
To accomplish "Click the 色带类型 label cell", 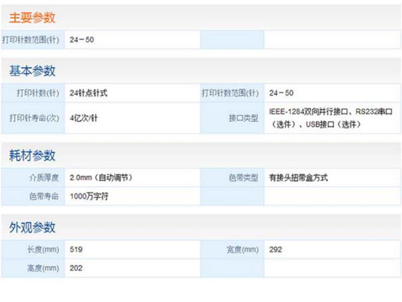I will (243, 178).
